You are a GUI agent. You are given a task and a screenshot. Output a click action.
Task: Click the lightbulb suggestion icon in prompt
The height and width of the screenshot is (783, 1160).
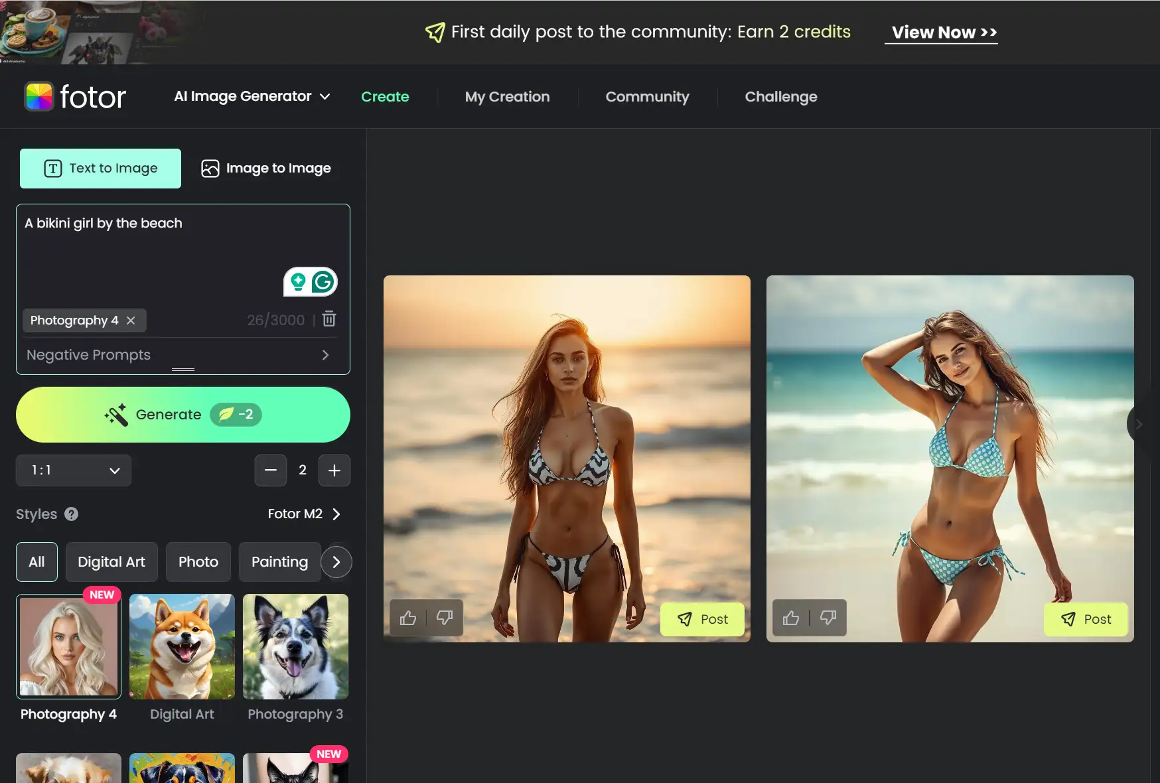click(x=298, y=282)
